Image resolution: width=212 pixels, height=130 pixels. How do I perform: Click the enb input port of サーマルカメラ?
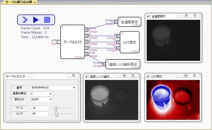59,42
